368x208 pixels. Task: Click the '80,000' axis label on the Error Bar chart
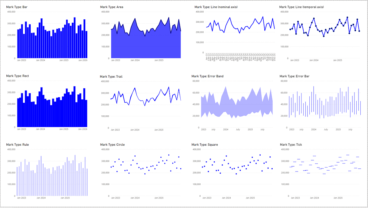coord(283,82)
